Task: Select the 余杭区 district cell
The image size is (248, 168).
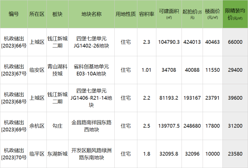Action: (x=37, y=126)
